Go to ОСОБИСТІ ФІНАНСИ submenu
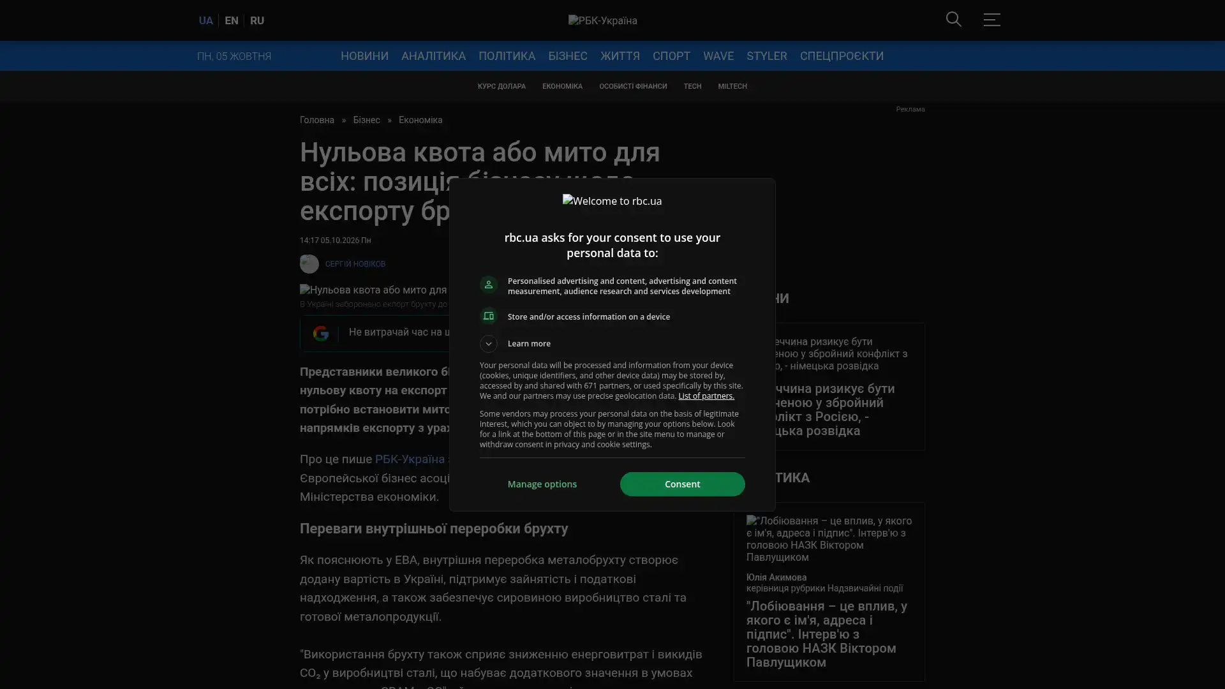The height and width of the screenshot is (689, 1225). pyautogui.click(x=633, y=86)
